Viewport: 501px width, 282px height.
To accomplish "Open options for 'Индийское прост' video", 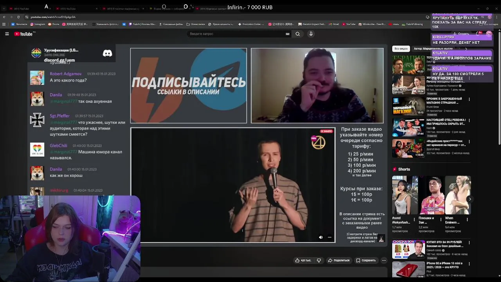I will pyautogui.click(x=469, y=142).
